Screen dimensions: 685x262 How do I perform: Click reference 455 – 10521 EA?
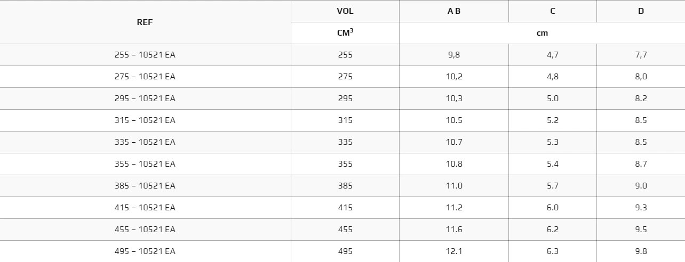145,230
